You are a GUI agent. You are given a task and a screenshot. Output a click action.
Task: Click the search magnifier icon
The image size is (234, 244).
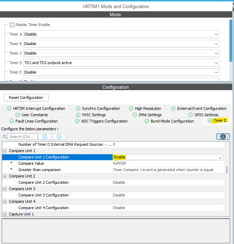point(5,137)
